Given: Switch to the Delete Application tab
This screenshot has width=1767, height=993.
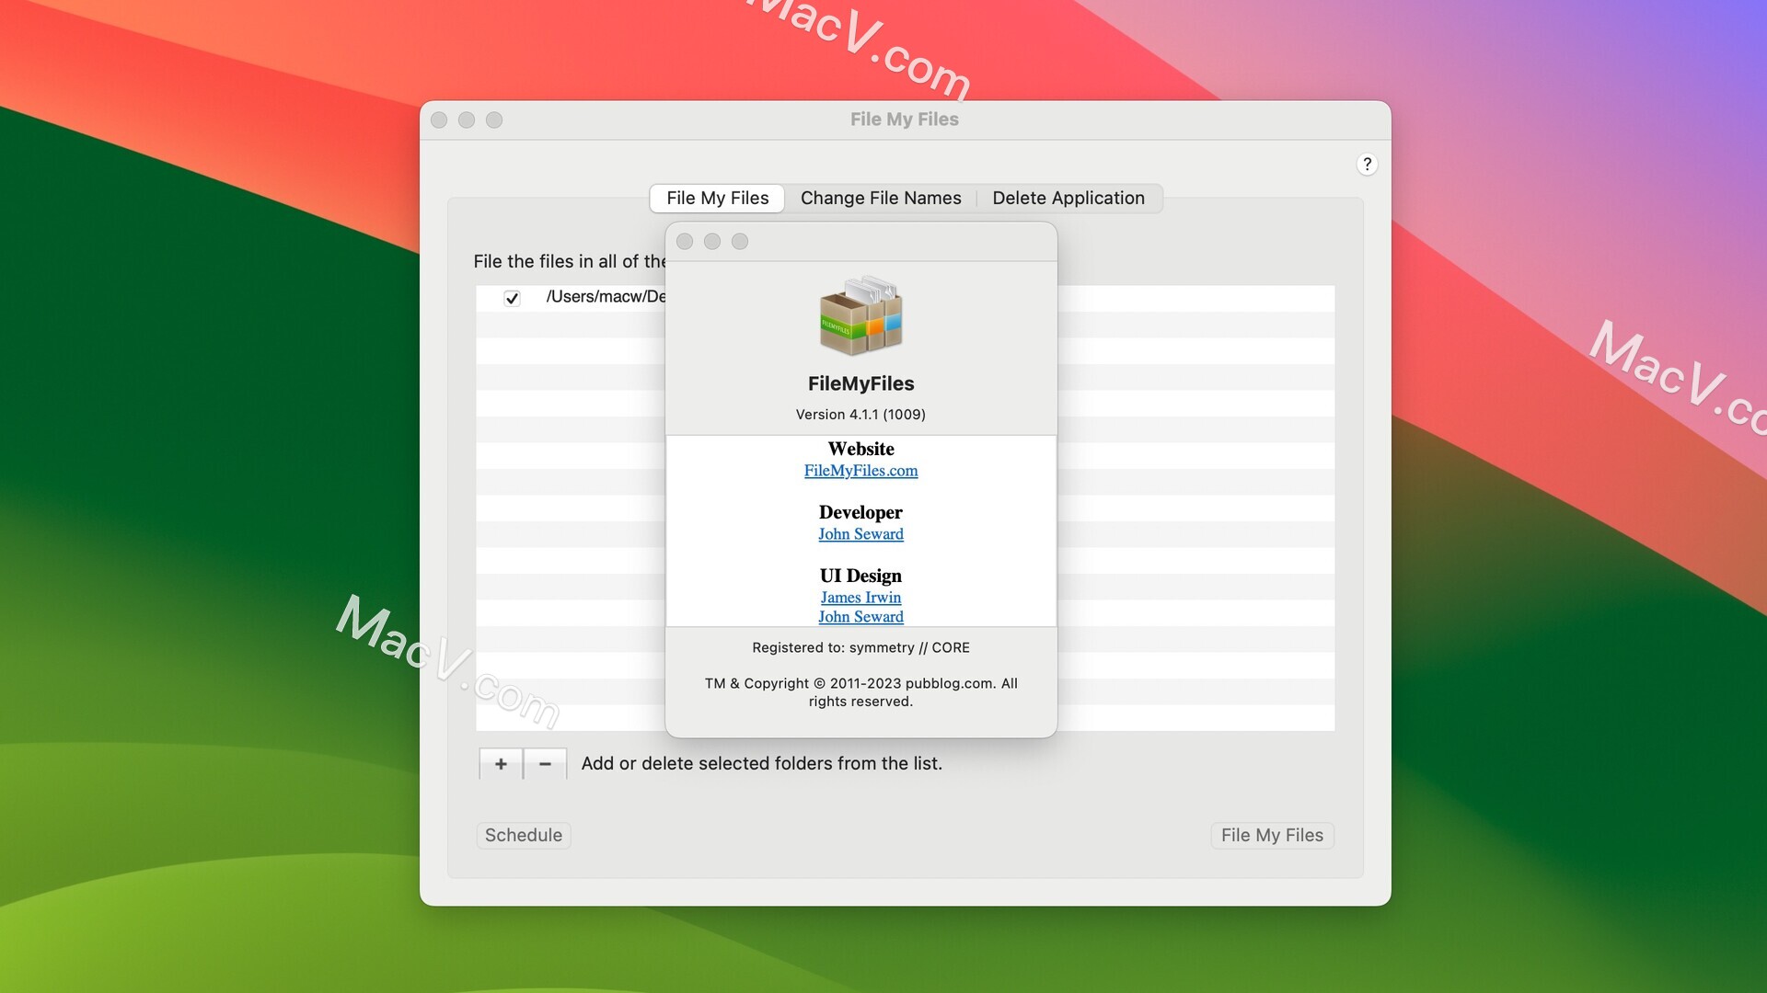Looking at the screenshot, I should point(1068,198).
